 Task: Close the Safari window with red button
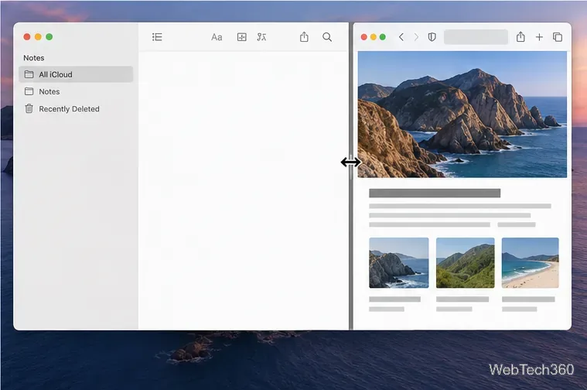coord(364,36)
